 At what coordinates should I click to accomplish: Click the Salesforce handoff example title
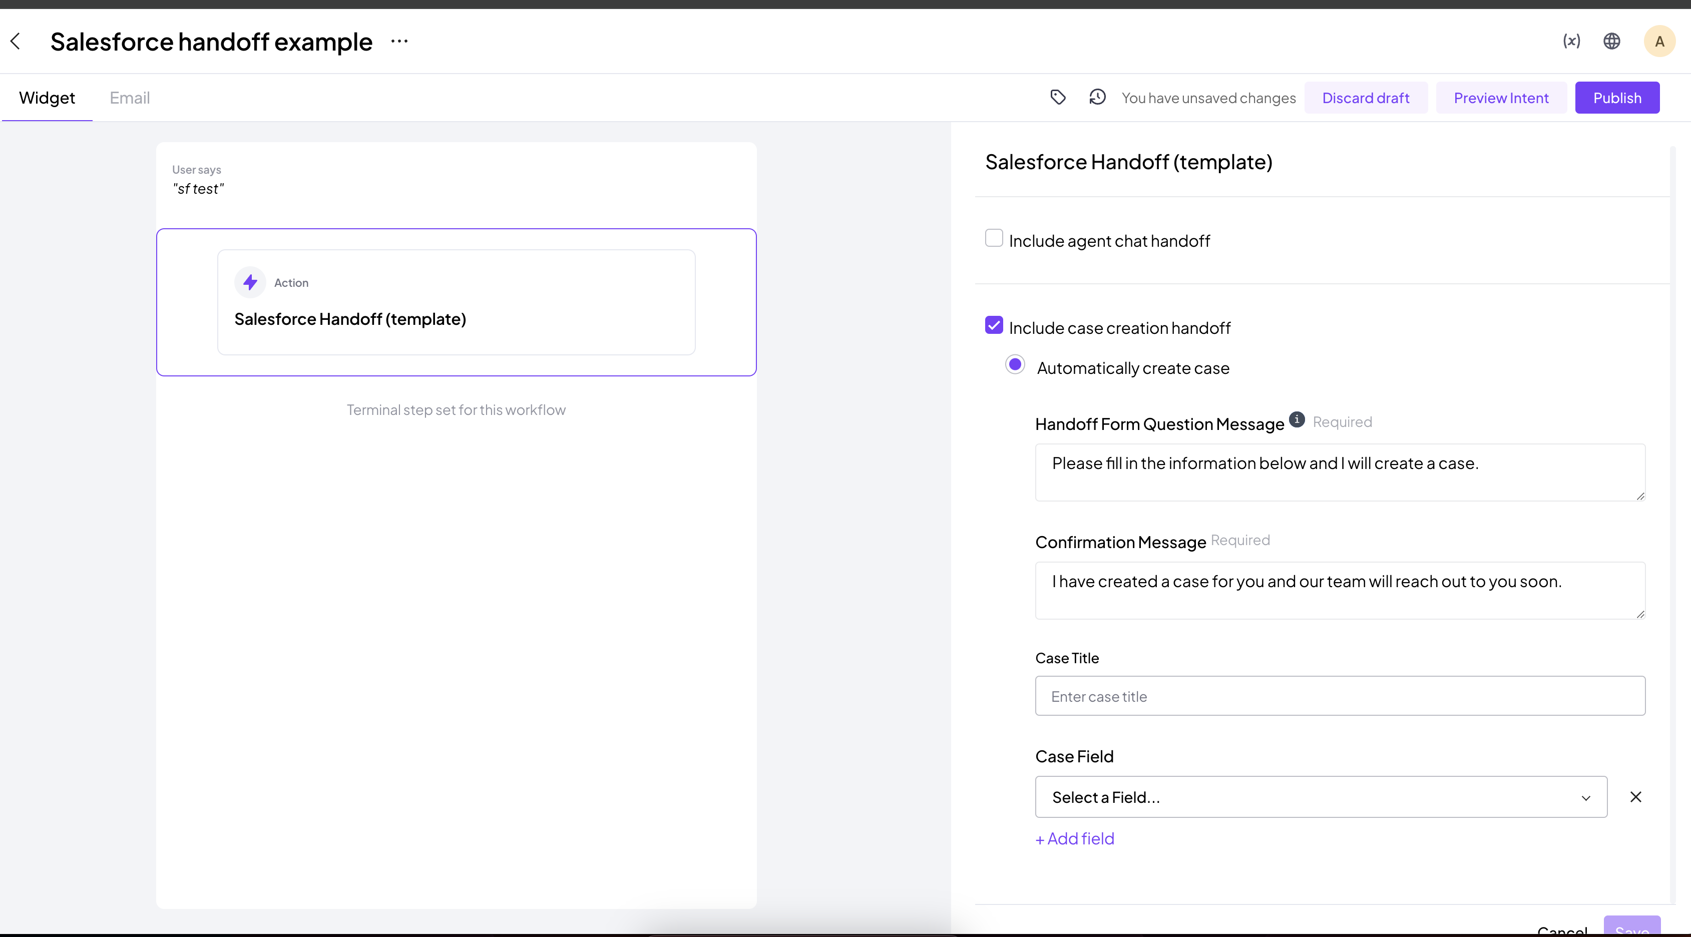[211, 42]
